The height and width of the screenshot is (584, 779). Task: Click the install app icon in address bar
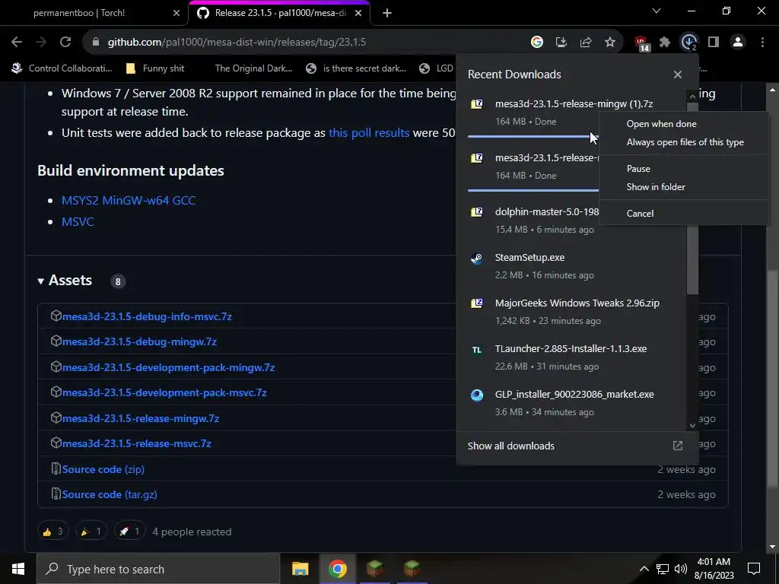[x=561, y=43]
